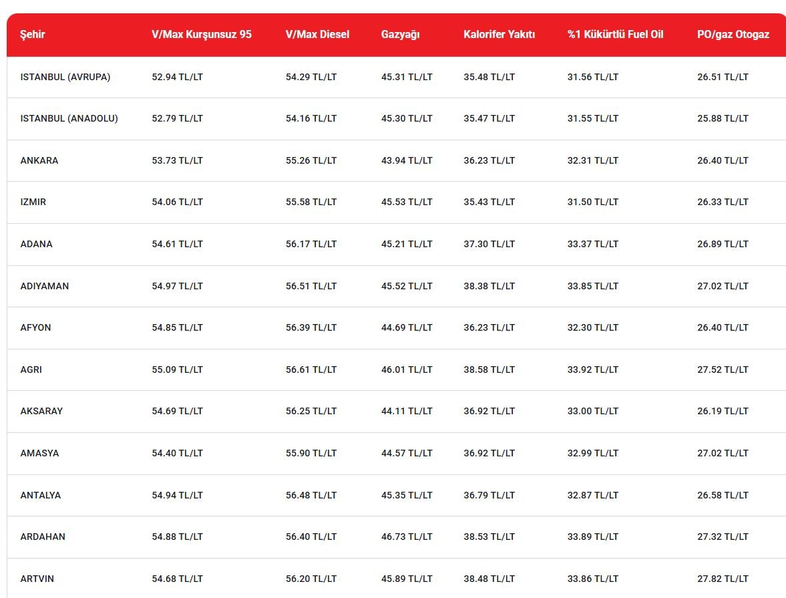Click the Şehir column header
Viewport: 786px width, 598px height.
33,35
